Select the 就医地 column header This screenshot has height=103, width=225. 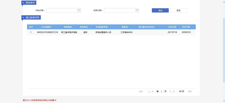[125, 27]
